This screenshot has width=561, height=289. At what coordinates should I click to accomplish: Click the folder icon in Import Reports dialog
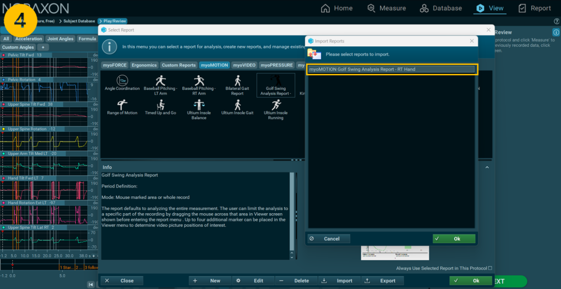314,54
